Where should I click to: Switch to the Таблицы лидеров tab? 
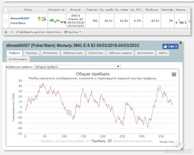coord(120,53)
